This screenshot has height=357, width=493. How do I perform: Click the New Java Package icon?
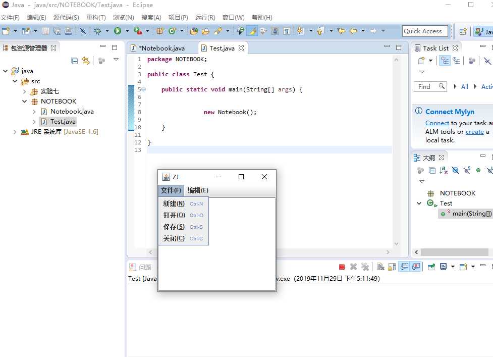click(160, 31)
